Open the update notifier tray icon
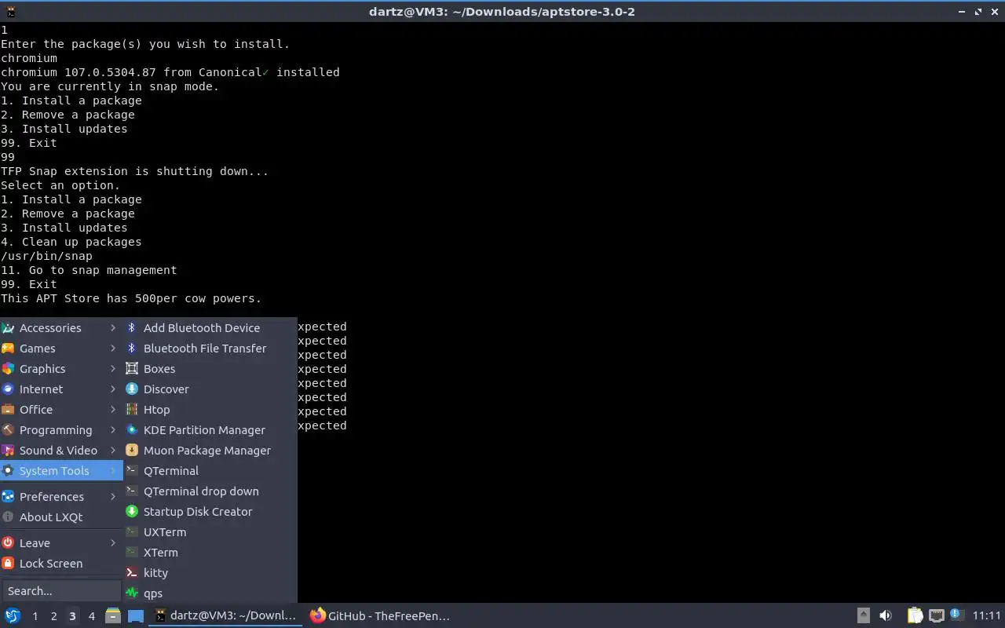Screen dimensions: 1005x628 point(956,615)
